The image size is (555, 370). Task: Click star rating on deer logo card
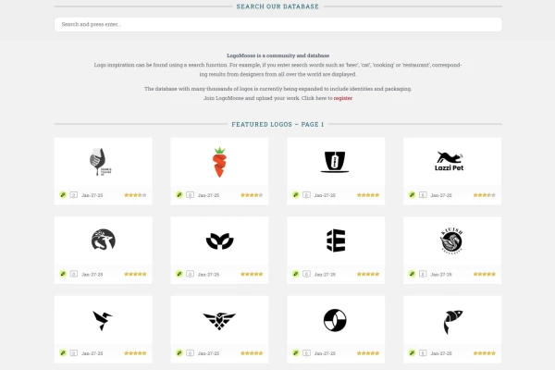(x=135, y=274)
